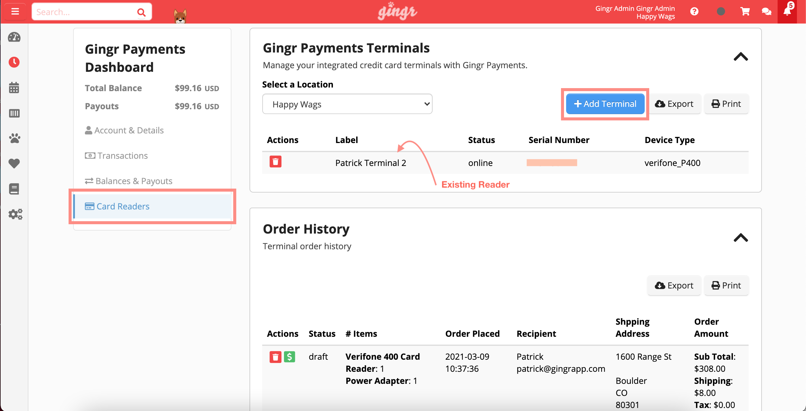Click the Verifone 400 Card Reader item text
The image size is (806, 411).
click(383, 362)
